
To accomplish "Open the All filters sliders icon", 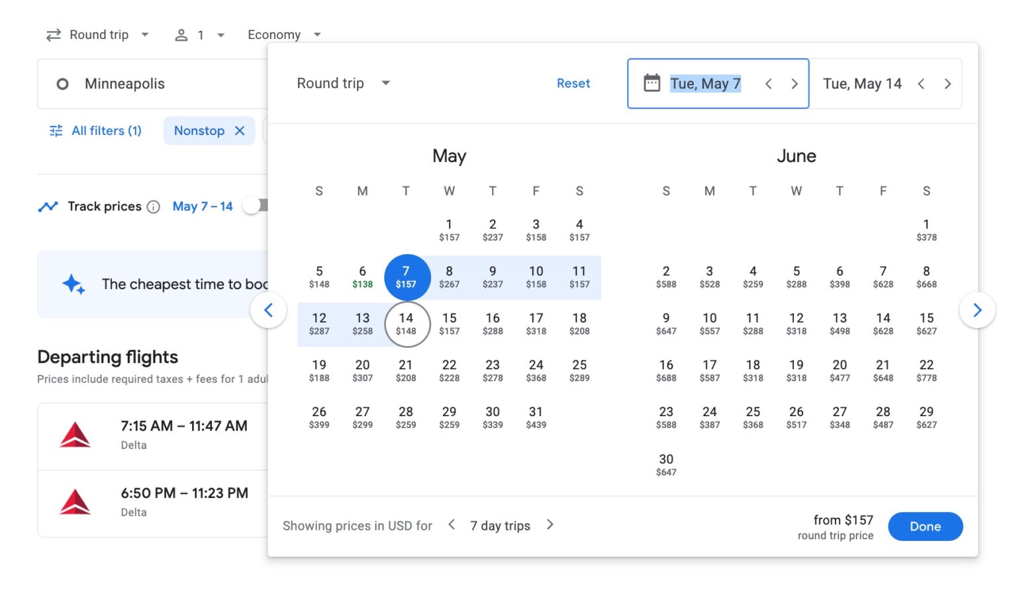I will pos(56,130).
